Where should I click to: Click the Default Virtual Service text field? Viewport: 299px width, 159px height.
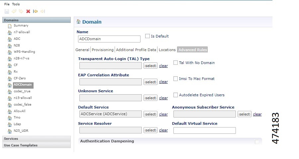point(204,130)
